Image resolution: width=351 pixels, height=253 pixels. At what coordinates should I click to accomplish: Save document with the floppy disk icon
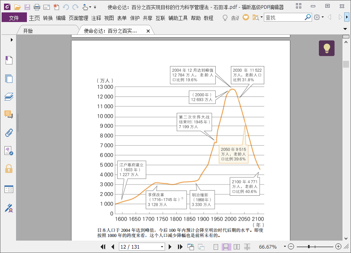point(27,7)
